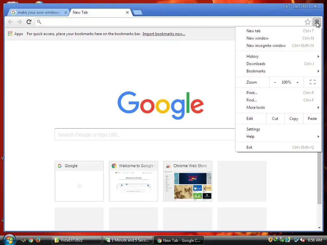Screen dimensions: 327x245
Task: Open a New incognito window
Action: coord(278,45)
